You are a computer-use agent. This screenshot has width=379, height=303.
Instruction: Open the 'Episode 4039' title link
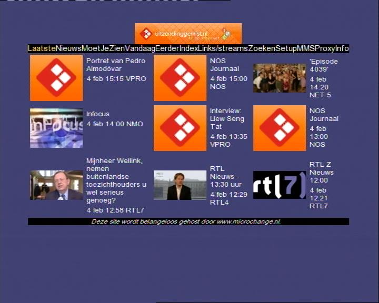[x=324, y=65]
